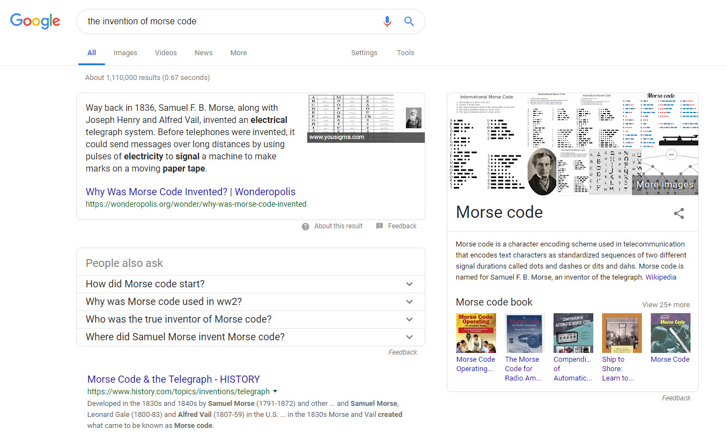Share the Morse code knowledge panel
This screenshot has width=727, height=434.
coord(679,213)
